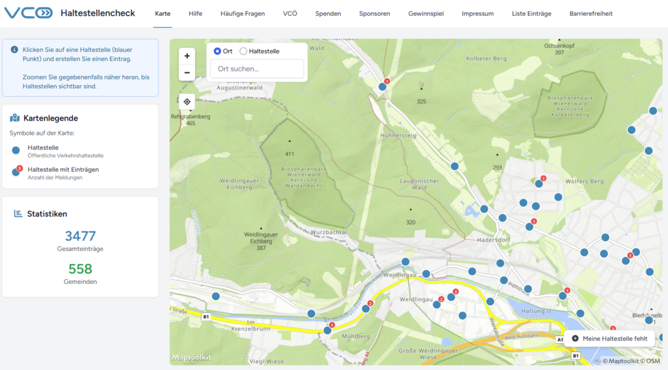
Task: Click the stop marker near Hühnersteig label
Action: (x=454, y=166)
